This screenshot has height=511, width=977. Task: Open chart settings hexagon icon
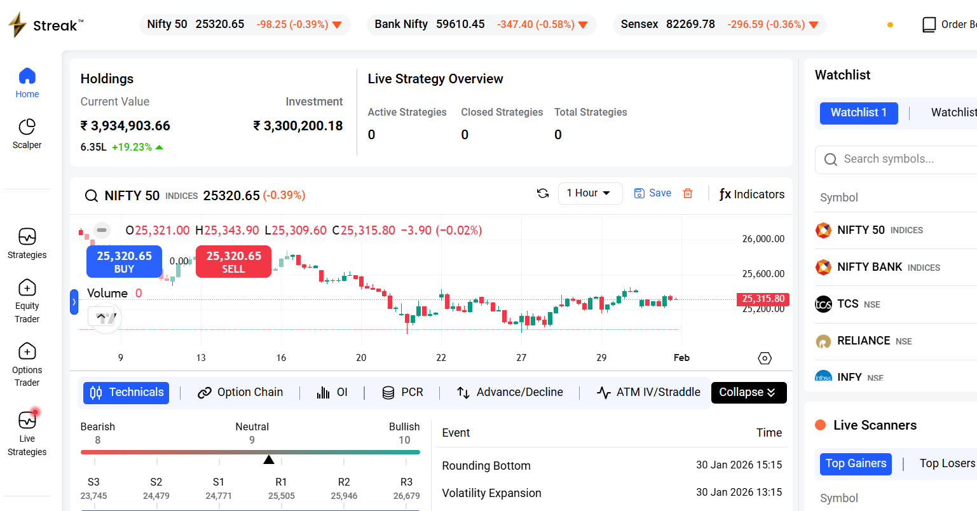click(x=765, y=358)
